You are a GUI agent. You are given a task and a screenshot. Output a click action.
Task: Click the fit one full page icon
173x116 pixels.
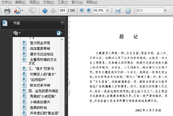point(128,11)
